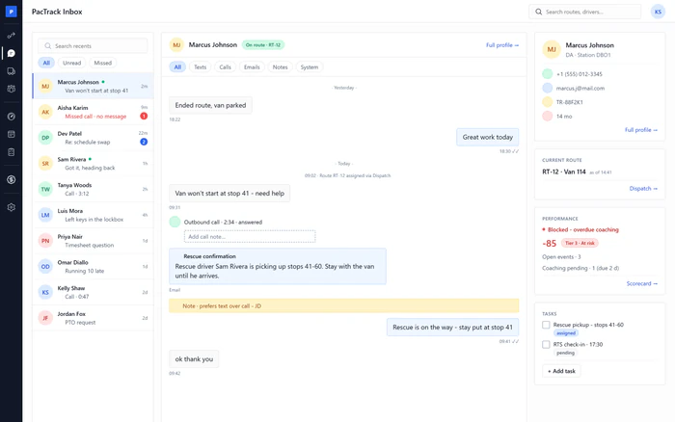
Task: Click the SR avatar for Sam Rivera
Action: pyautogui.click(x=45, y=164)
